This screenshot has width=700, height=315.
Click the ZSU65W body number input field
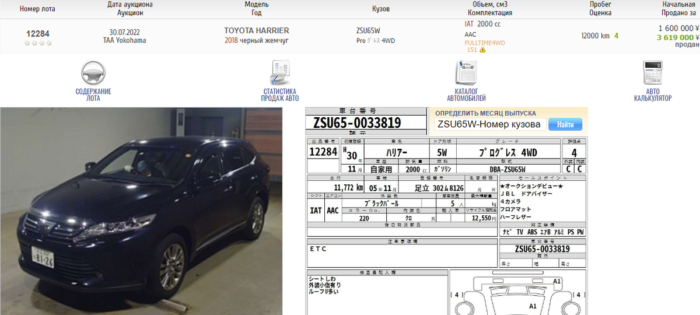[491, 124]
